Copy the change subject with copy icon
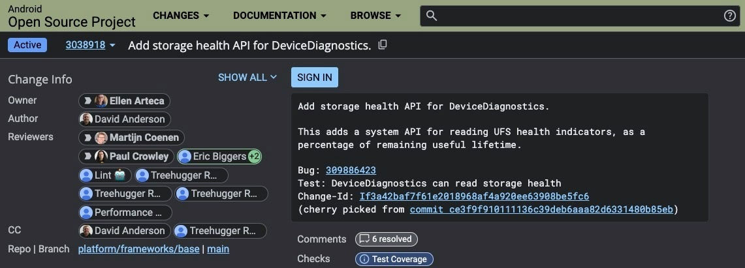The image size is (745, 268). point(383,44)
